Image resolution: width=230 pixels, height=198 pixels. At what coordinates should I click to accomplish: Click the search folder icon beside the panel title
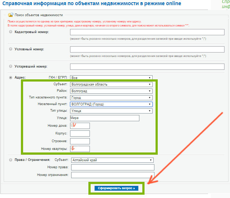point(10,15)
